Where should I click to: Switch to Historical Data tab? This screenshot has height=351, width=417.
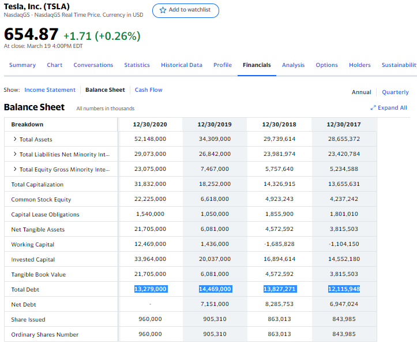(182, 65)
